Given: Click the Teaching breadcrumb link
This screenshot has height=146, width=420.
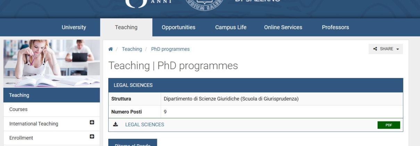Looking at the screenshot, I should (x=132, y=49).
